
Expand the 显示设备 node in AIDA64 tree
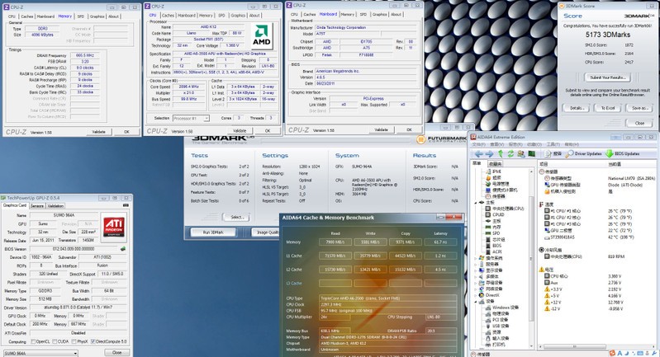pos(477,270)
